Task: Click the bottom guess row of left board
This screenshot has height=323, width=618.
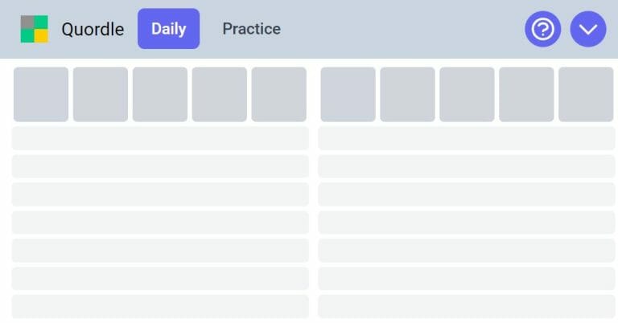Action: coord(160,306)
